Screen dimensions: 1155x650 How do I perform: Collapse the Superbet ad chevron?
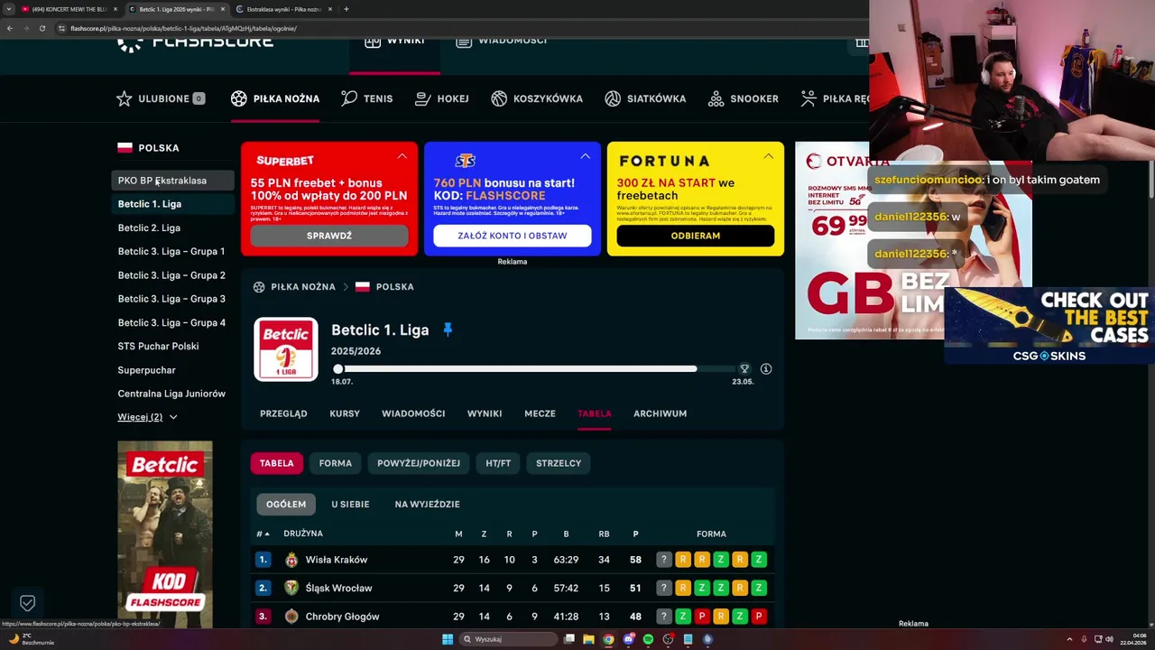click(402, 156)
